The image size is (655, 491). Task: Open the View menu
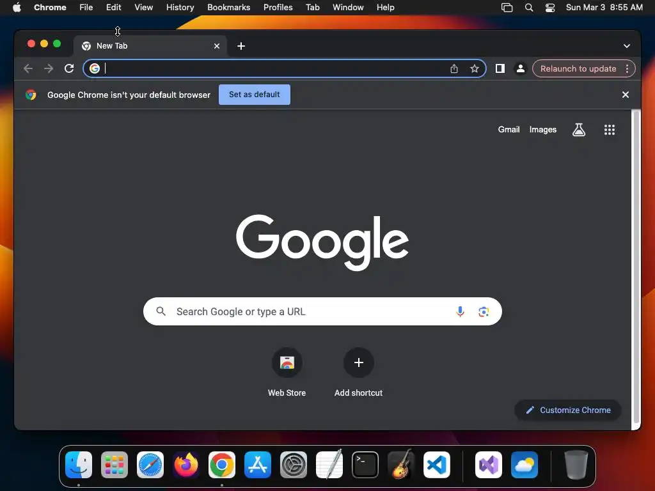pos(143,8)
